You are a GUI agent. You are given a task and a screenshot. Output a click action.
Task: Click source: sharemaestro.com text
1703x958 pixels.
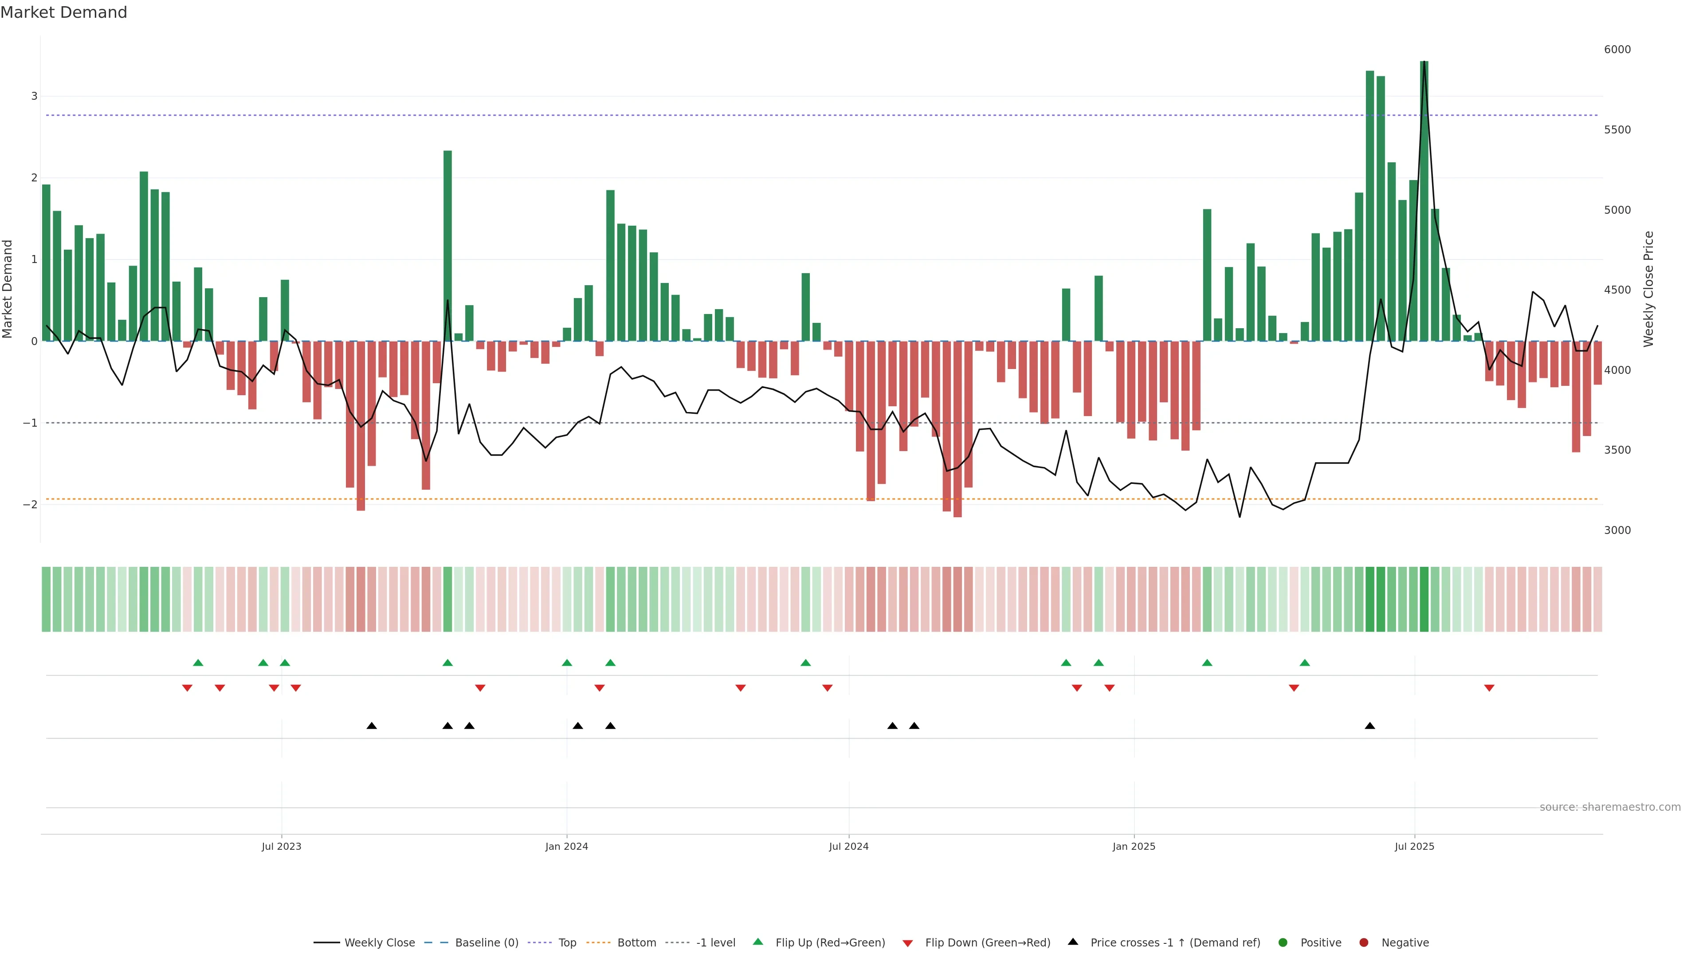click(x=1610, y=807)
